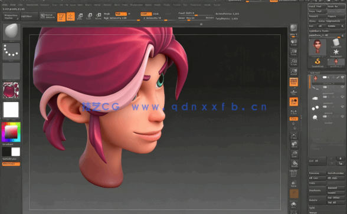This screenshot has width=347, height=214.
Task: Click the BPR render icon
Action: click(x=294, y=28)
